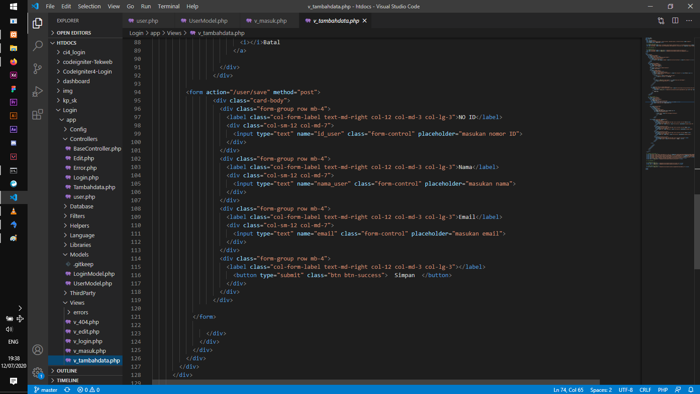Expand the ci4_login folder
Viewport: 700px width, 394px height.
pyautogui.click(x=85, y=52)
